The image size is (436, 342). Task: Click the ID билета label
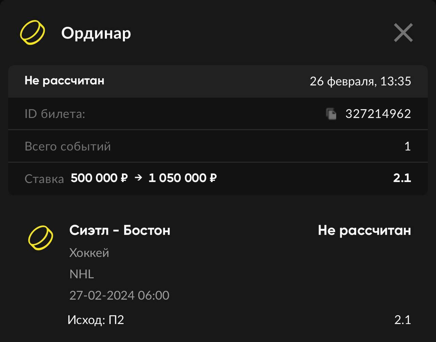(x=55, y=114)
